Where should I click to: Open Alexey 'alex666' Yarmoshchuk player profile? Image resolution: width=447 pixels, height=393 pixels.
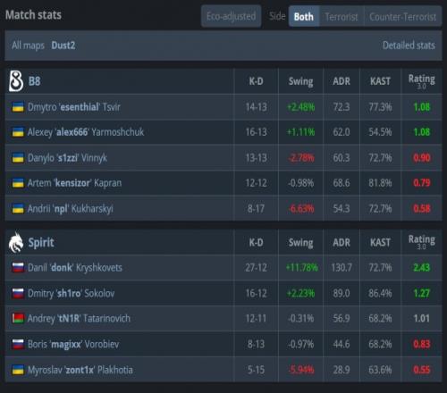point(86,132)
